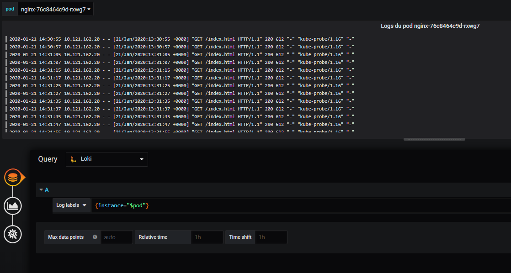The image size is (511, 273).
Task: Click log line at 14:31:45
Action: coord(181,116)
